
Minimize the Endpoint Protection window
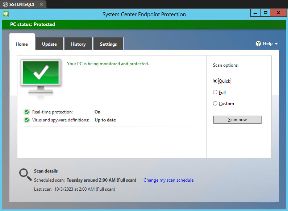(255, 13)
